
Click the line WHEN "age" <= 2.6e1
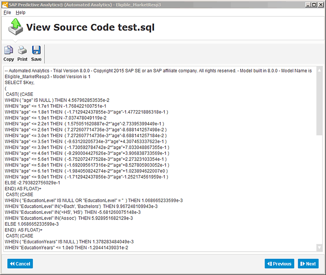click(86, 130)
